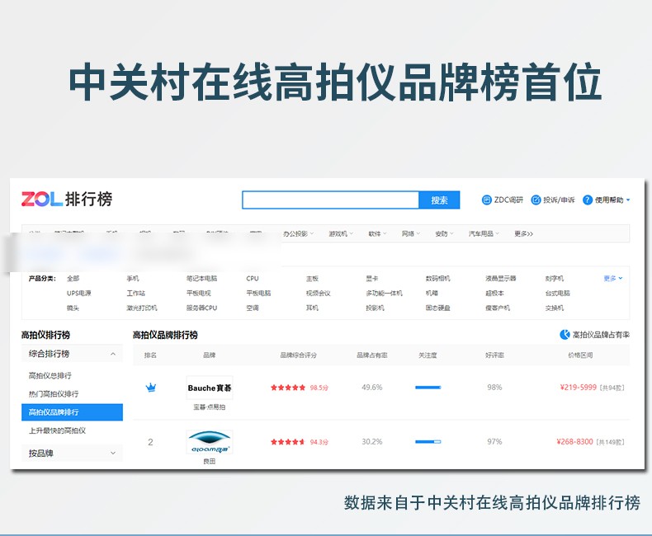Choose the 平板电视 product category
The image size is (652, 536).
pyautogui.click(x=199, y=293)
